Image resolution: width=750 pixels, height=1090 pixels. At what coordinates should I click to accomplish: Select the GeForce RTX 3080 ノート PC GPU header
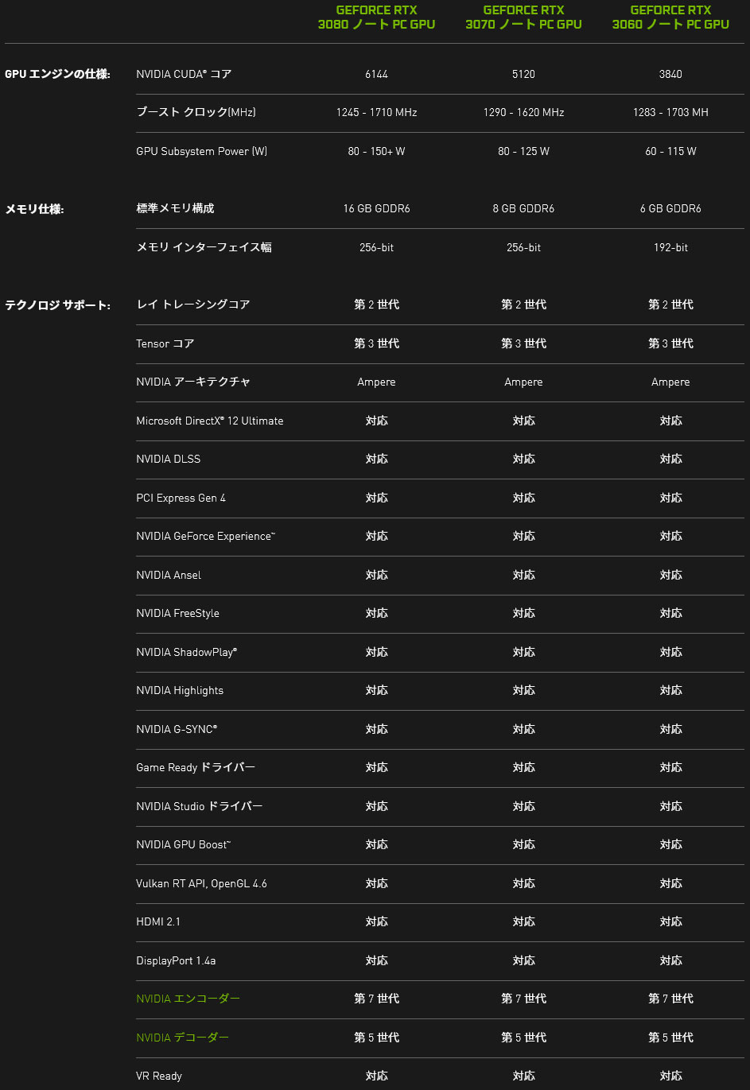(x=376, y=17)
